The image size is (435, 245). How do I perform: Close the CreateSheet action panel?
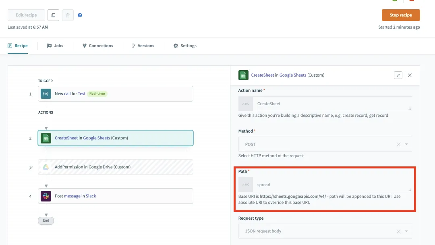[x=410, y=75]
